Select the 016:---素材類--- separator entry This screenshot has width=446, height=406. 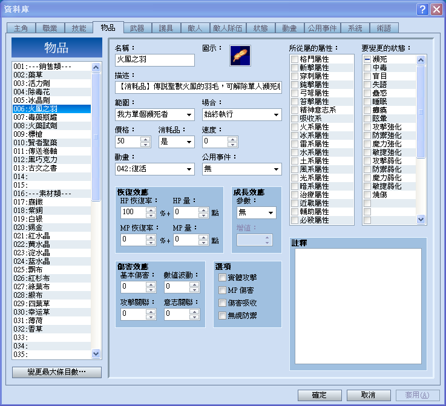click(x=52, y=194)
